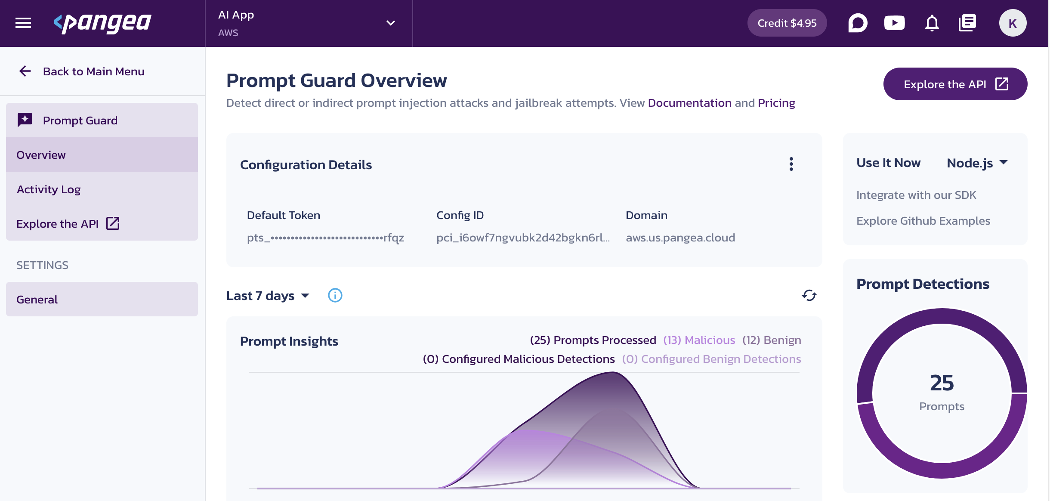Image resolution: width=1050 pixels, height=501 pixels.
Task: Toggle (0) Configured Benign Detections legend
Action: click(711, 359)
